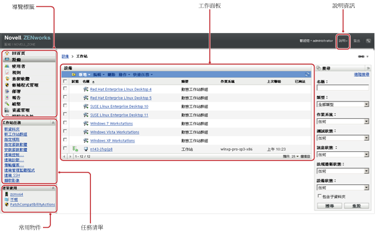Click group icon beside SUSE Linux Enterprise Desktop 10
The height and width of the screenshot is (234, 375).
click(86, 106)
